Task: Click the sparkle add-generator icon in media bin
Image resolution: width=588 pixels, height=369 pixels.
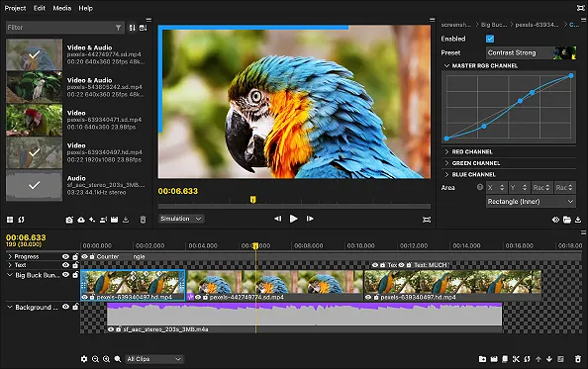Action: (x=92, y=220)
